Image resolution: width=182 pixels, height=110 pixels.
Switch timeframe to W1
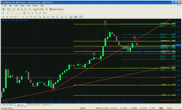pos(31,17)
